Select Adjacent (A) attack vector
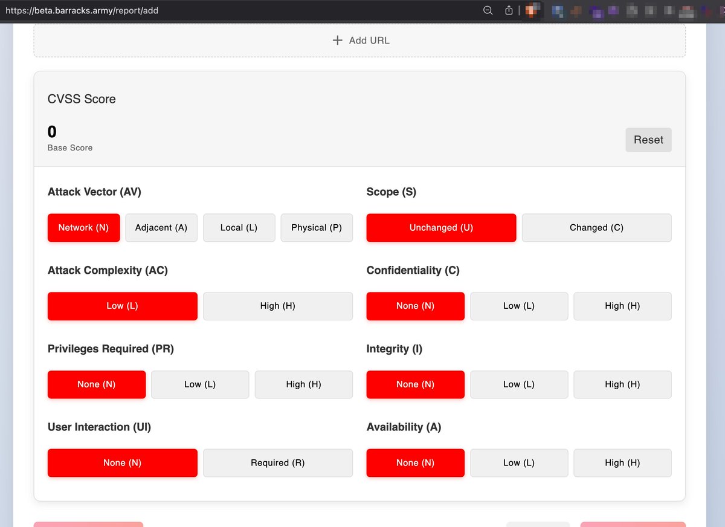The height and width of the screenshot is (527, 725). click(x=161, y=227)
